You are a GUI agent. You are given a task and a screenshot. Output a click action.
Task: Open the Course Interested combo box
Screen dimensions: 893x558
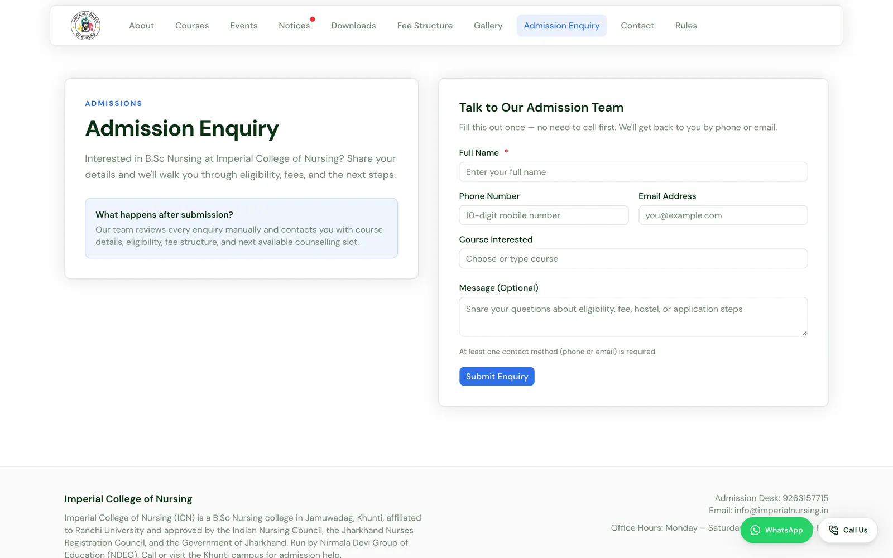pyautogui.click(x=633, y=259)
